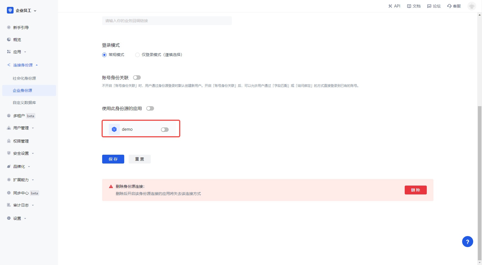482x265 pixels.
Task: Click the 客服 headset icon in header
Action: coord(449,6)
